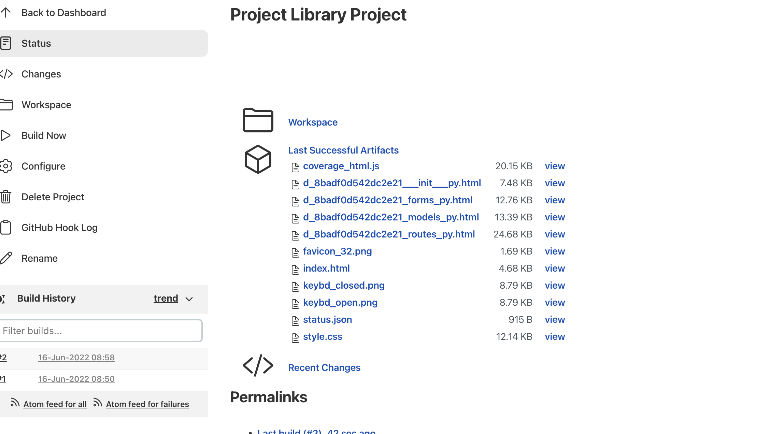Focus the Filter builds input field
770x434 pixels.
click(101, 331)
